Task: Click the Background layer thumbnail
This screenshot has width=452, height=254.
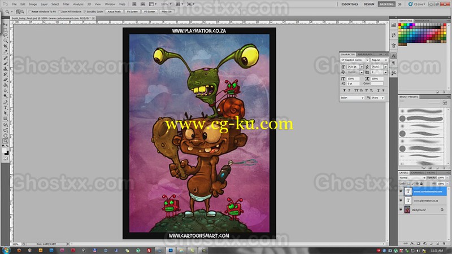Action: 407,209
